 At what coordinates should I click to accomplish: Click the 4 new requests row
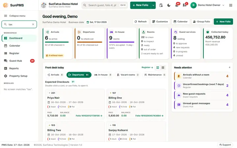pyautogui.click(x=181, y=47)
